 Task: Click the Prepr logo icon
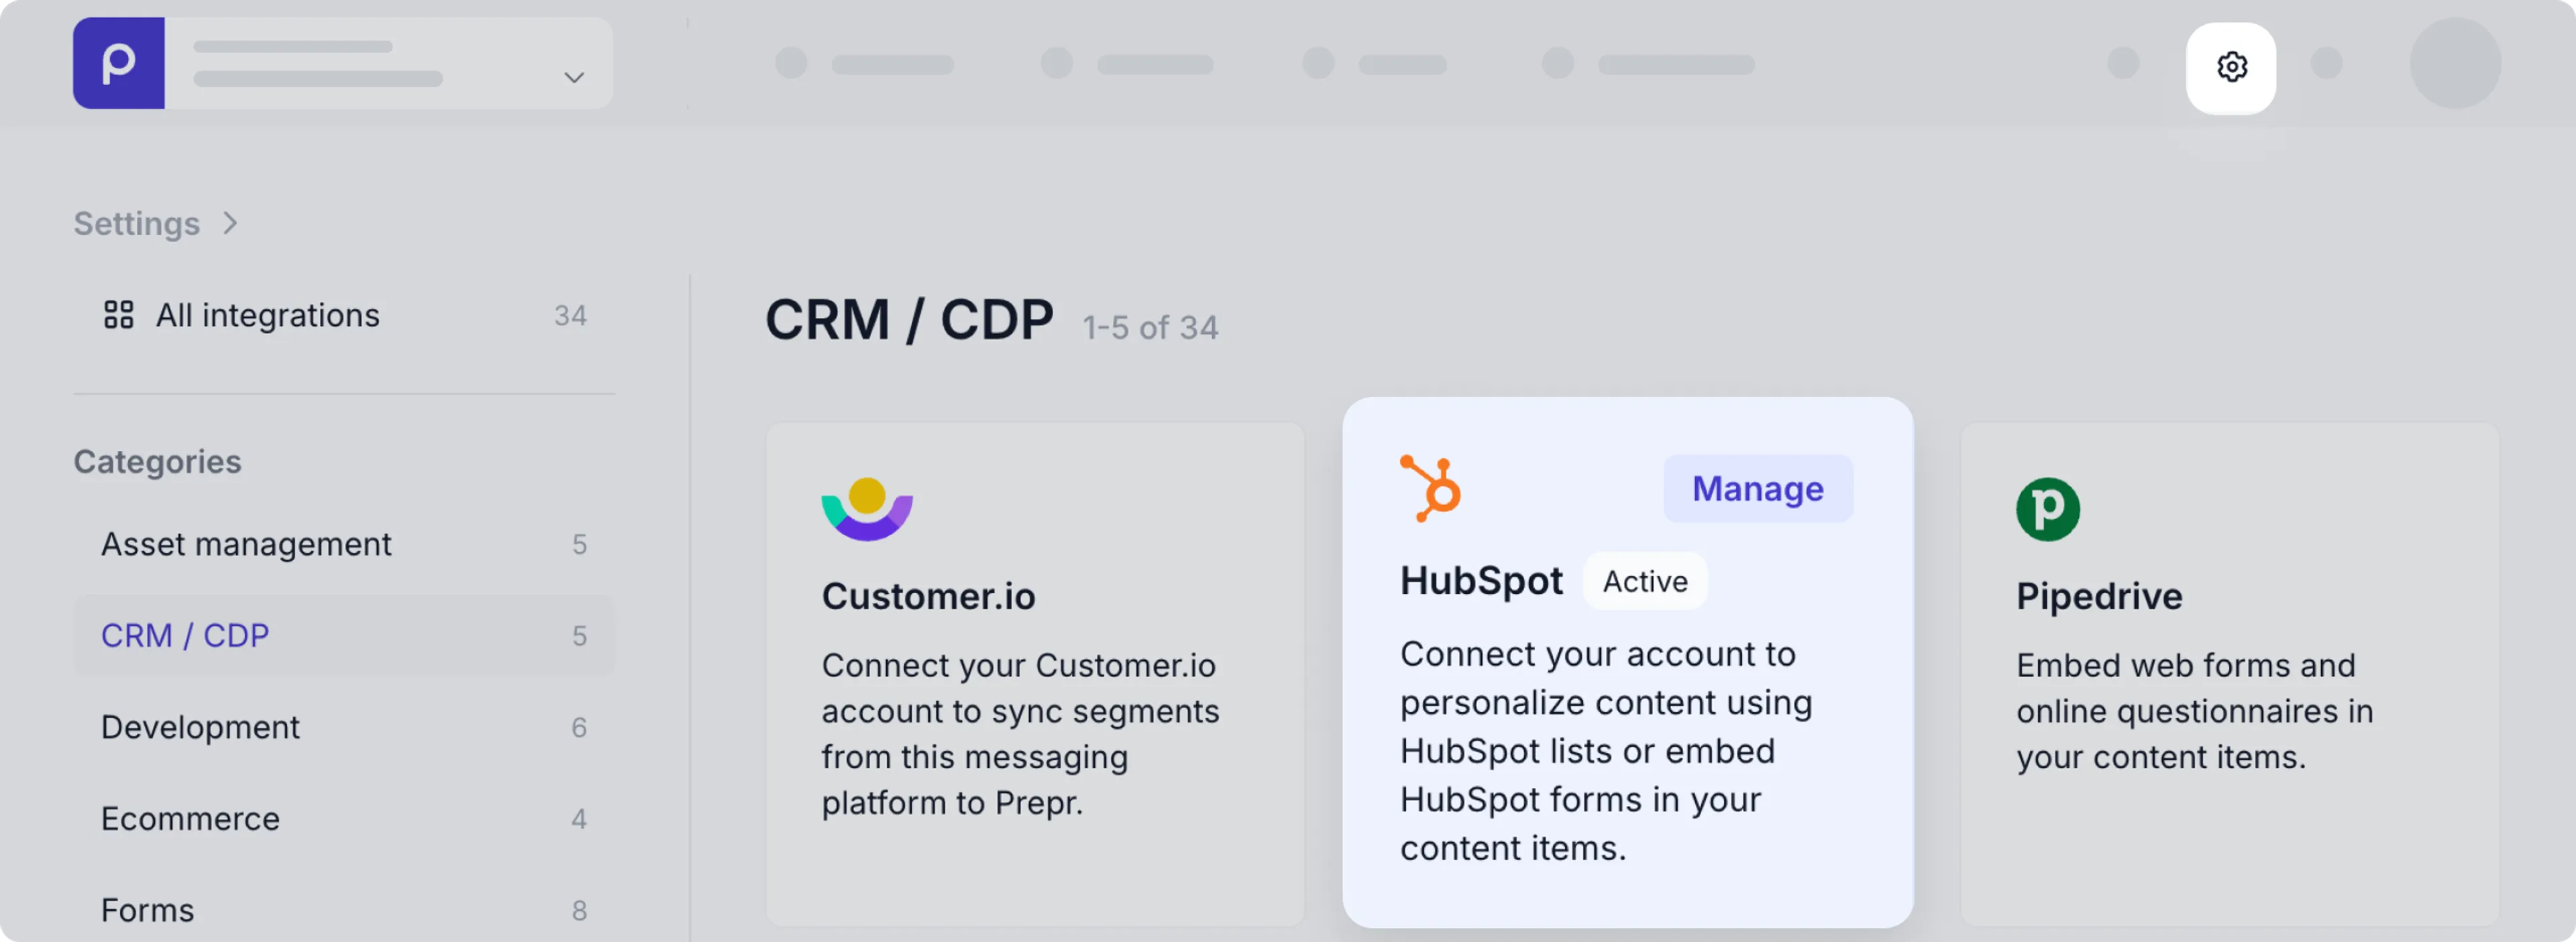tap(119, 62)
